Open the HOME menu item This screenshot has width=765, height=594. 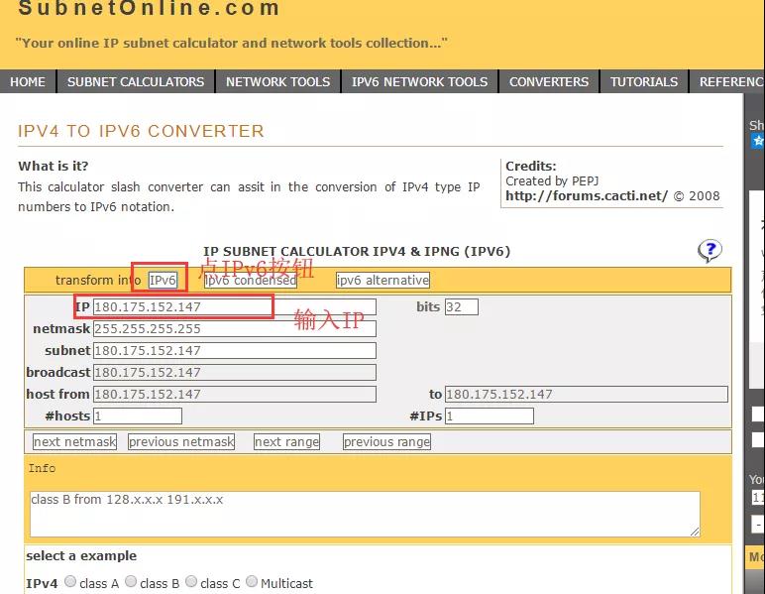point(28,82)
